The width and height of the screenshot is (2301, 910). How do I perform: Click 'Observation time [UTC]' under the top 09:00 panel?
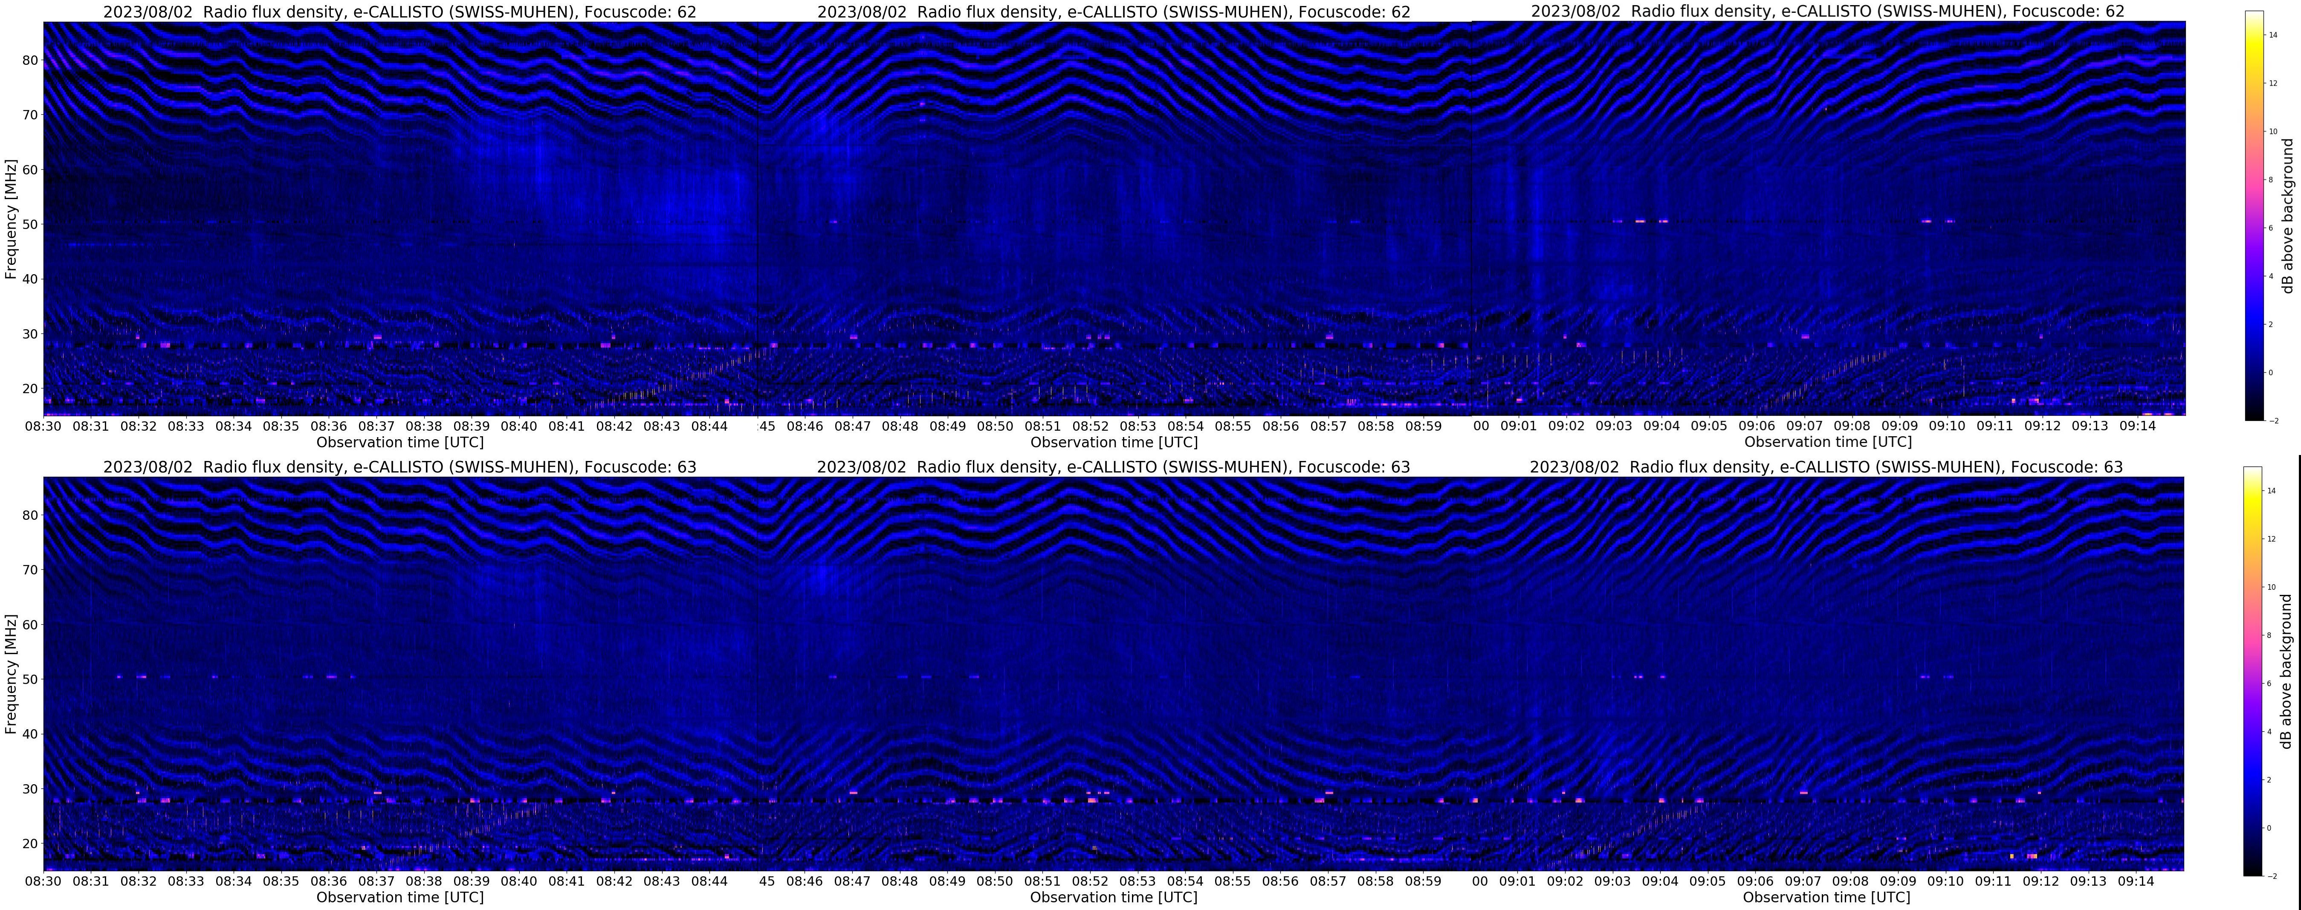tap(1828, 442)
